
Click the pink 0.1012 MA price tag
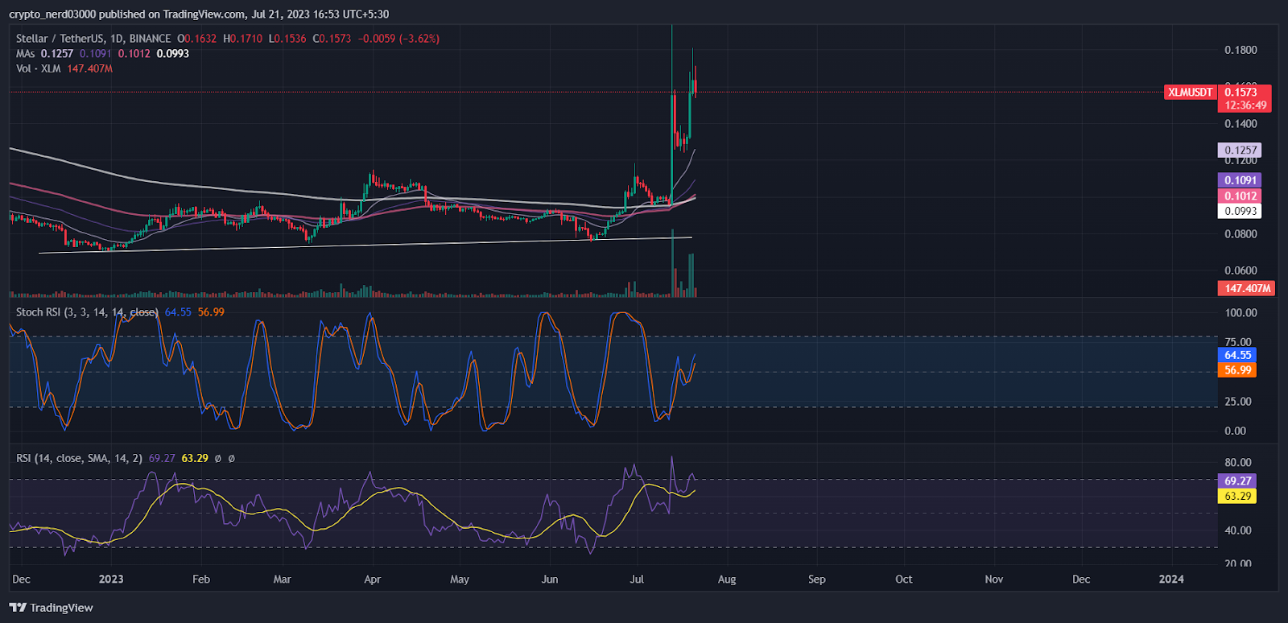(1240, 196)
